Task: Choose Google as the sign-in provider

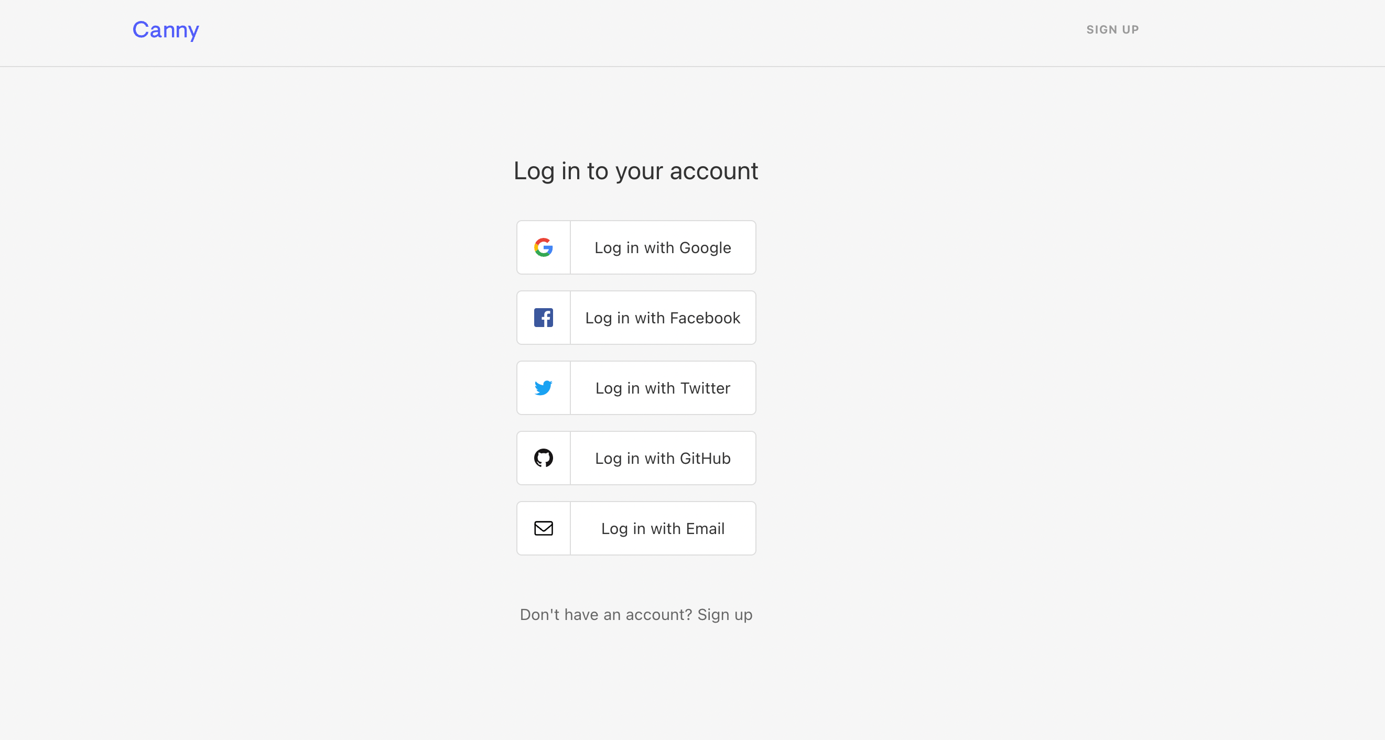Action: 663,248
